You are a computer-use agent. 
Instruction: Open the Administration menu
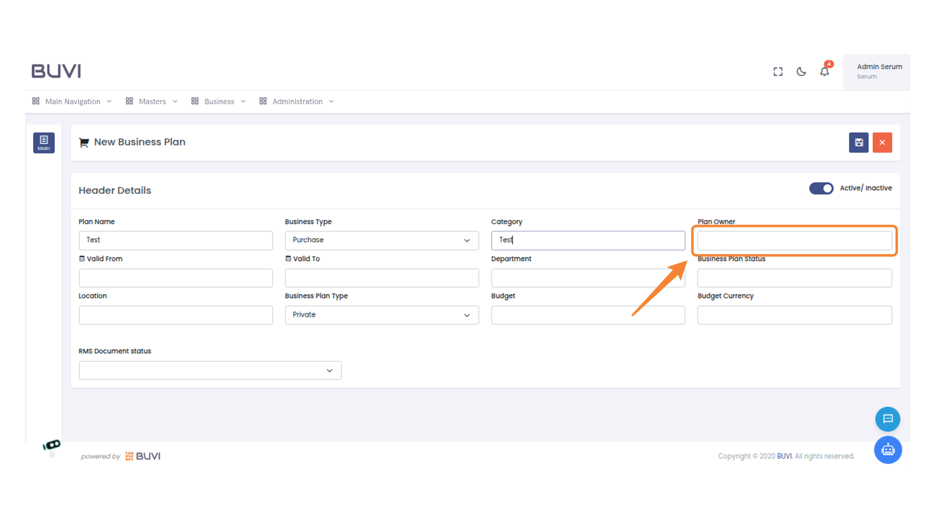[297, 101]
